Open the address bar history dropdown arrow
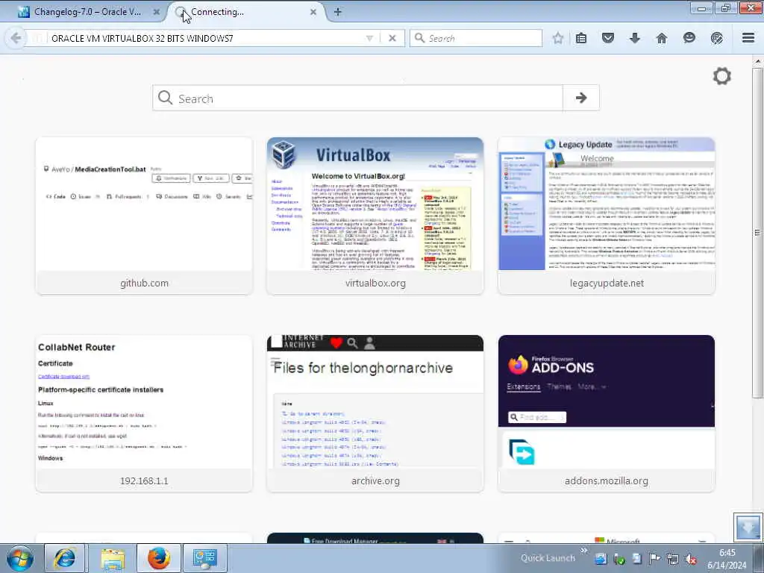Viewport: 764px width, 573px height. tap(369, 38)
